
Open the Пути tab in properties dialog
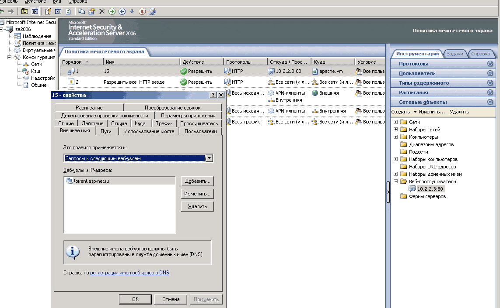[106, 131]
